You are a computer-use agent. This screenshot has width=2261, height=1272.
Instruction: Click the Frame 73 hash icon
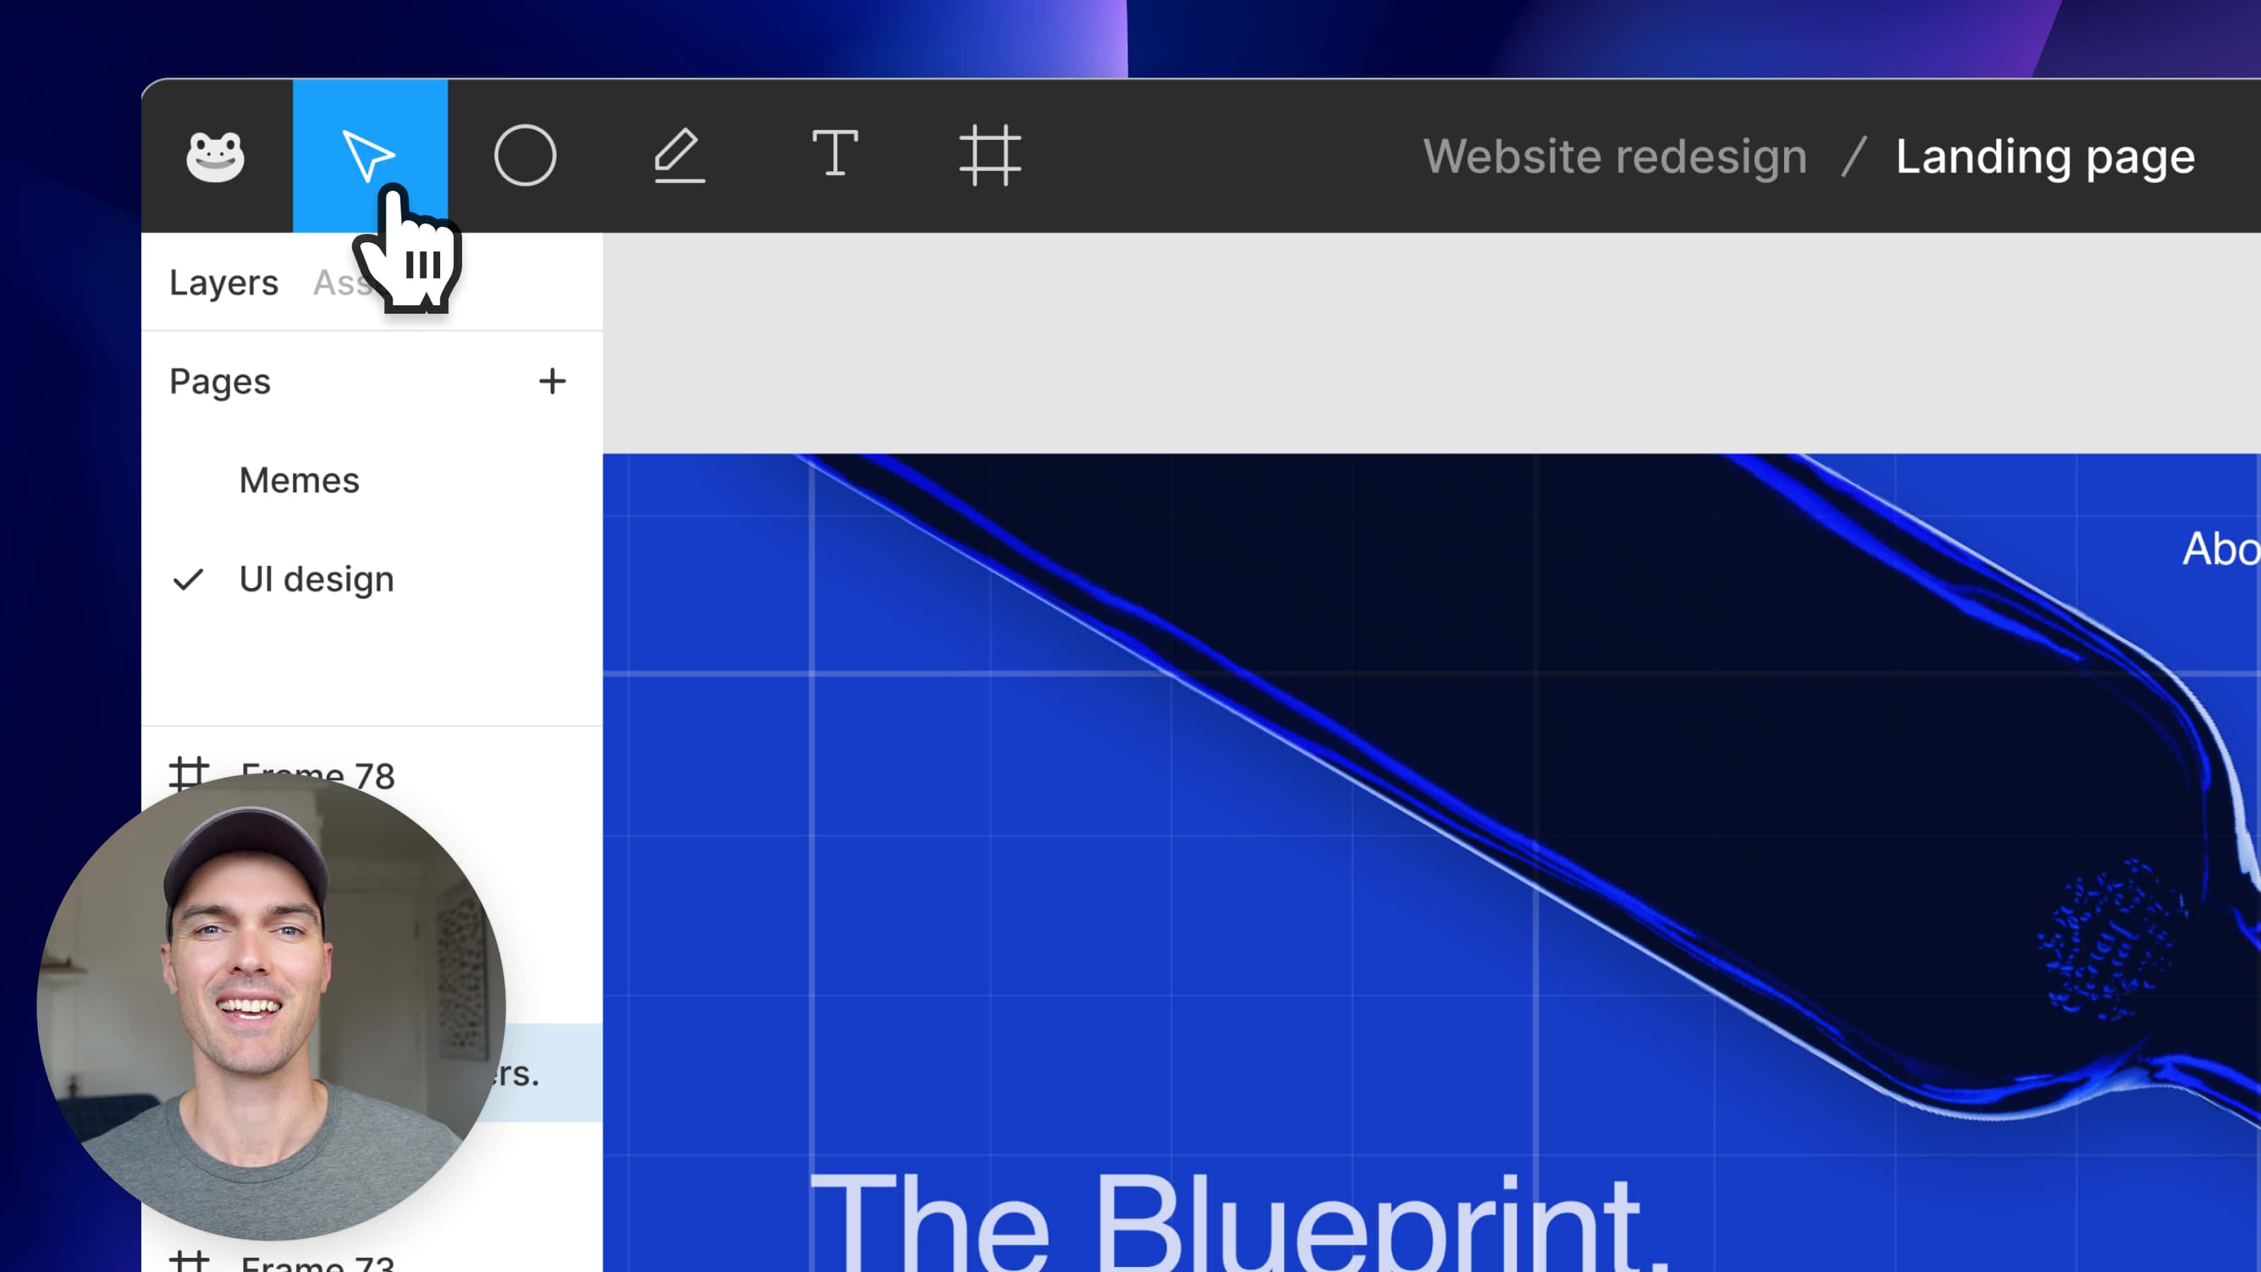tap(188, 1261)
